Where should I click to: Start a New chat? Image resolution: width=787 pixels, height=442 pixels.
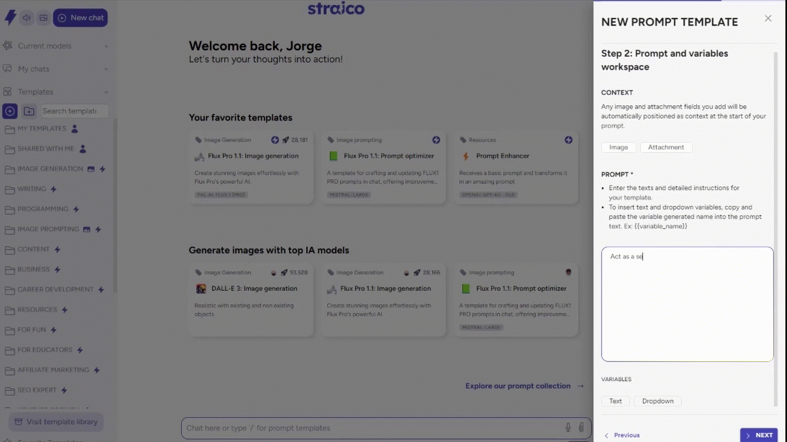coord(80,18)
